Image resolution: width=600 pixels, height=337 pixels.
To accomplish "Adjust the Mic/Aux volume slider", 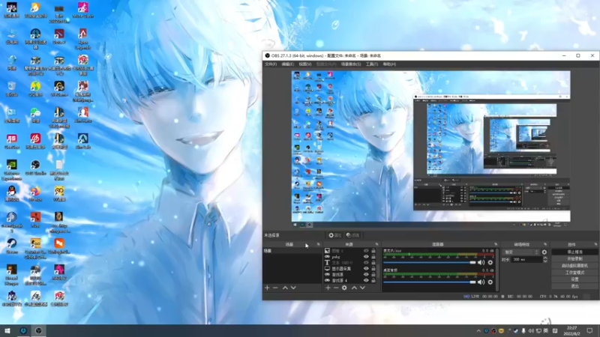I will pyautogui.click(x=429, y=263).
